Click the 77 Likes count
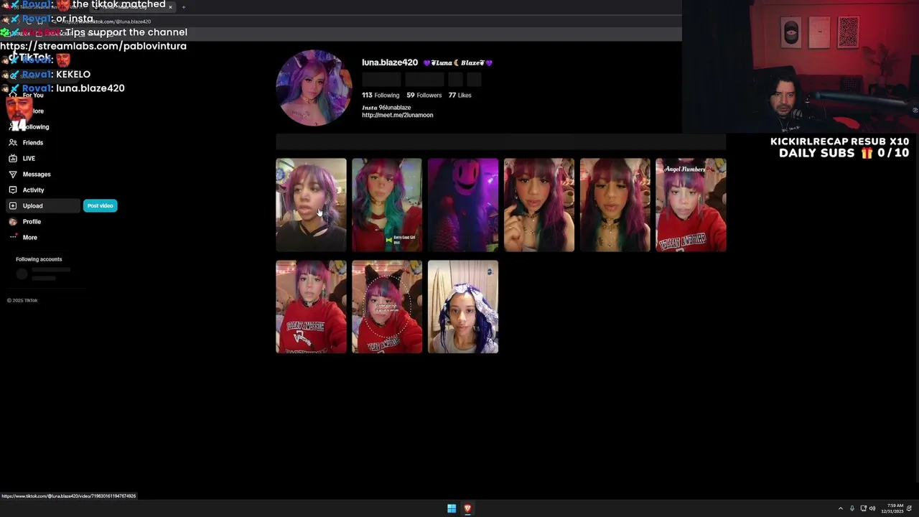This screenshot has width=919, height=517. 459,96
